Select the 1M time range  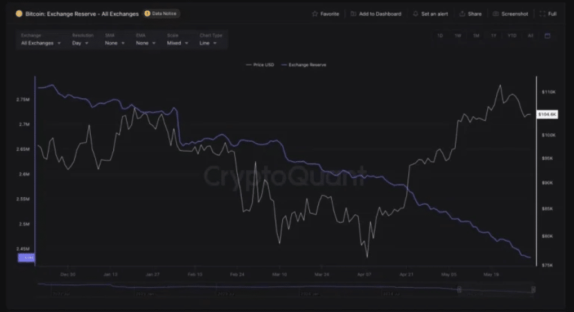[x=476, y=36]
